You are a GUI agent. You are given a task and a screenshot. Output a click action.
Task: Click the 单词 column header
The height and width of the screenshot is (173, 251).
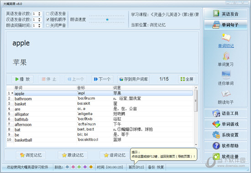click(x=45, y=88)
